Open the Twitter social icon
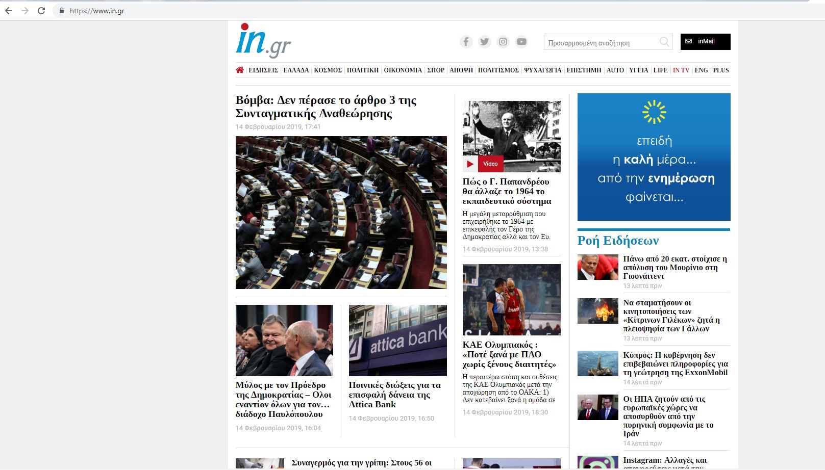Image resolution: width=825 pixels, height=470 pixels. click(x=485, y=42)
